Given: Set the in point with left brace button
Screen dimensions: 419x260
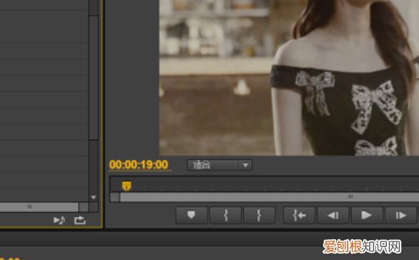Looking at the screenshot, I should point(225,215).
